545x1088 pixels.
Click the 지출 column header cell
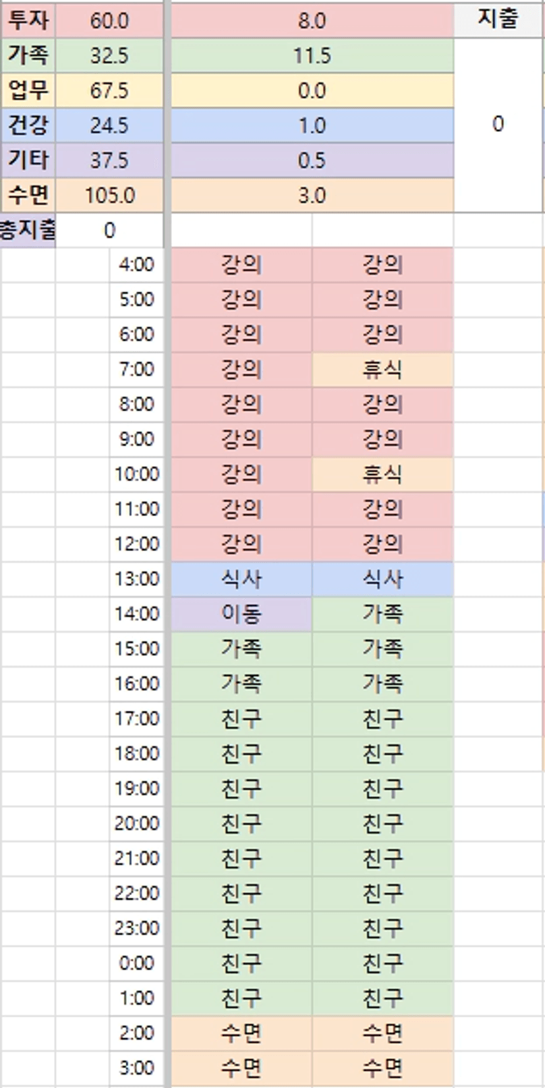tap(498, 20)
